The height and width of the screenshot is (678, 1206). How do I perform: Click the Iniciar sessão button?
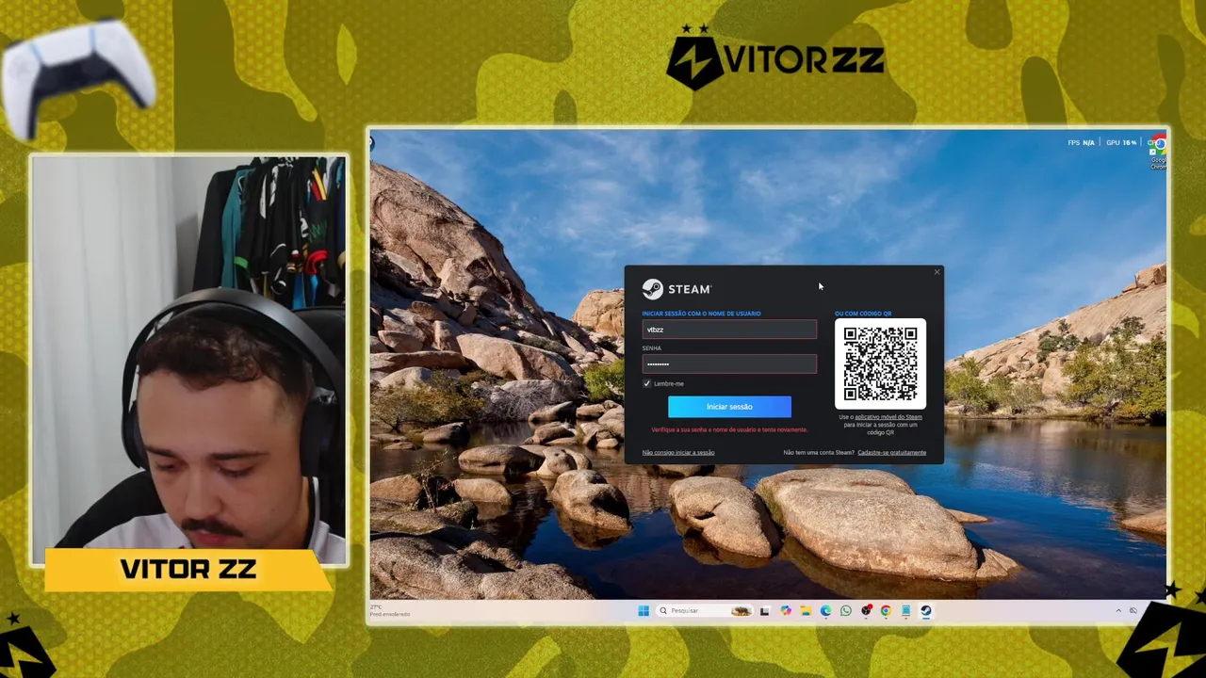[729, 407]
